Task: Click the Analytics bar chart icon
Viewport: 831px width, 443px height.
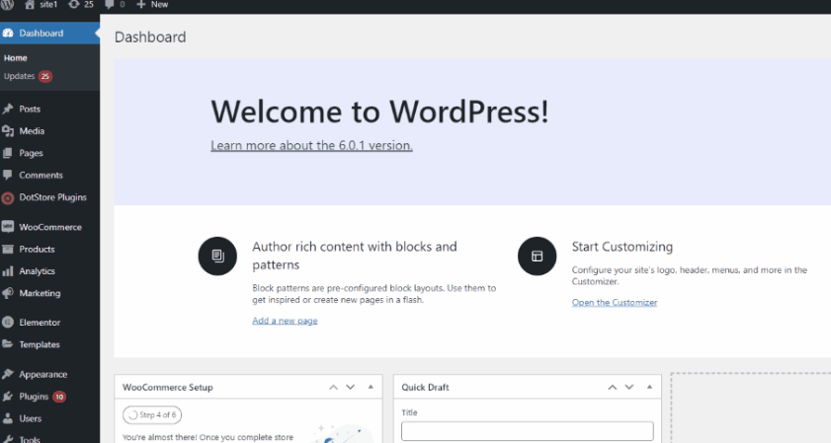Action: pos(8,271)
